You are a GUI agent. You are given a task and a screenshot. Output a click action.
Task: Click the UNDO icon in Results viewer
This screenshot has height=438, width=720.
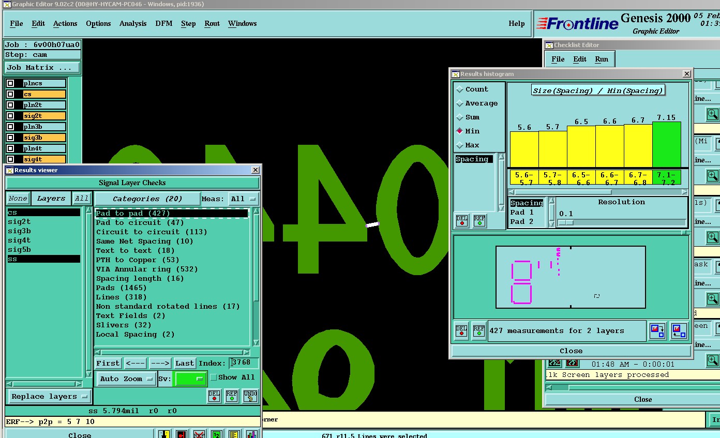click(250, 396)
